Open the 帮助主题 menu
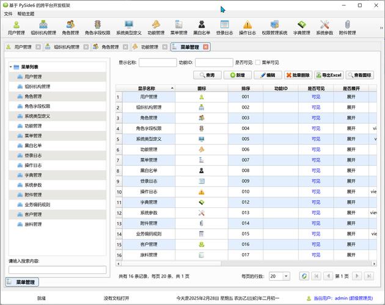 click(26, 14)
